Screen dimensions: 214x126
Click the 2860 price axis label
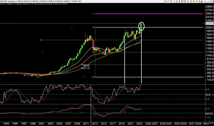coord(210,7)
